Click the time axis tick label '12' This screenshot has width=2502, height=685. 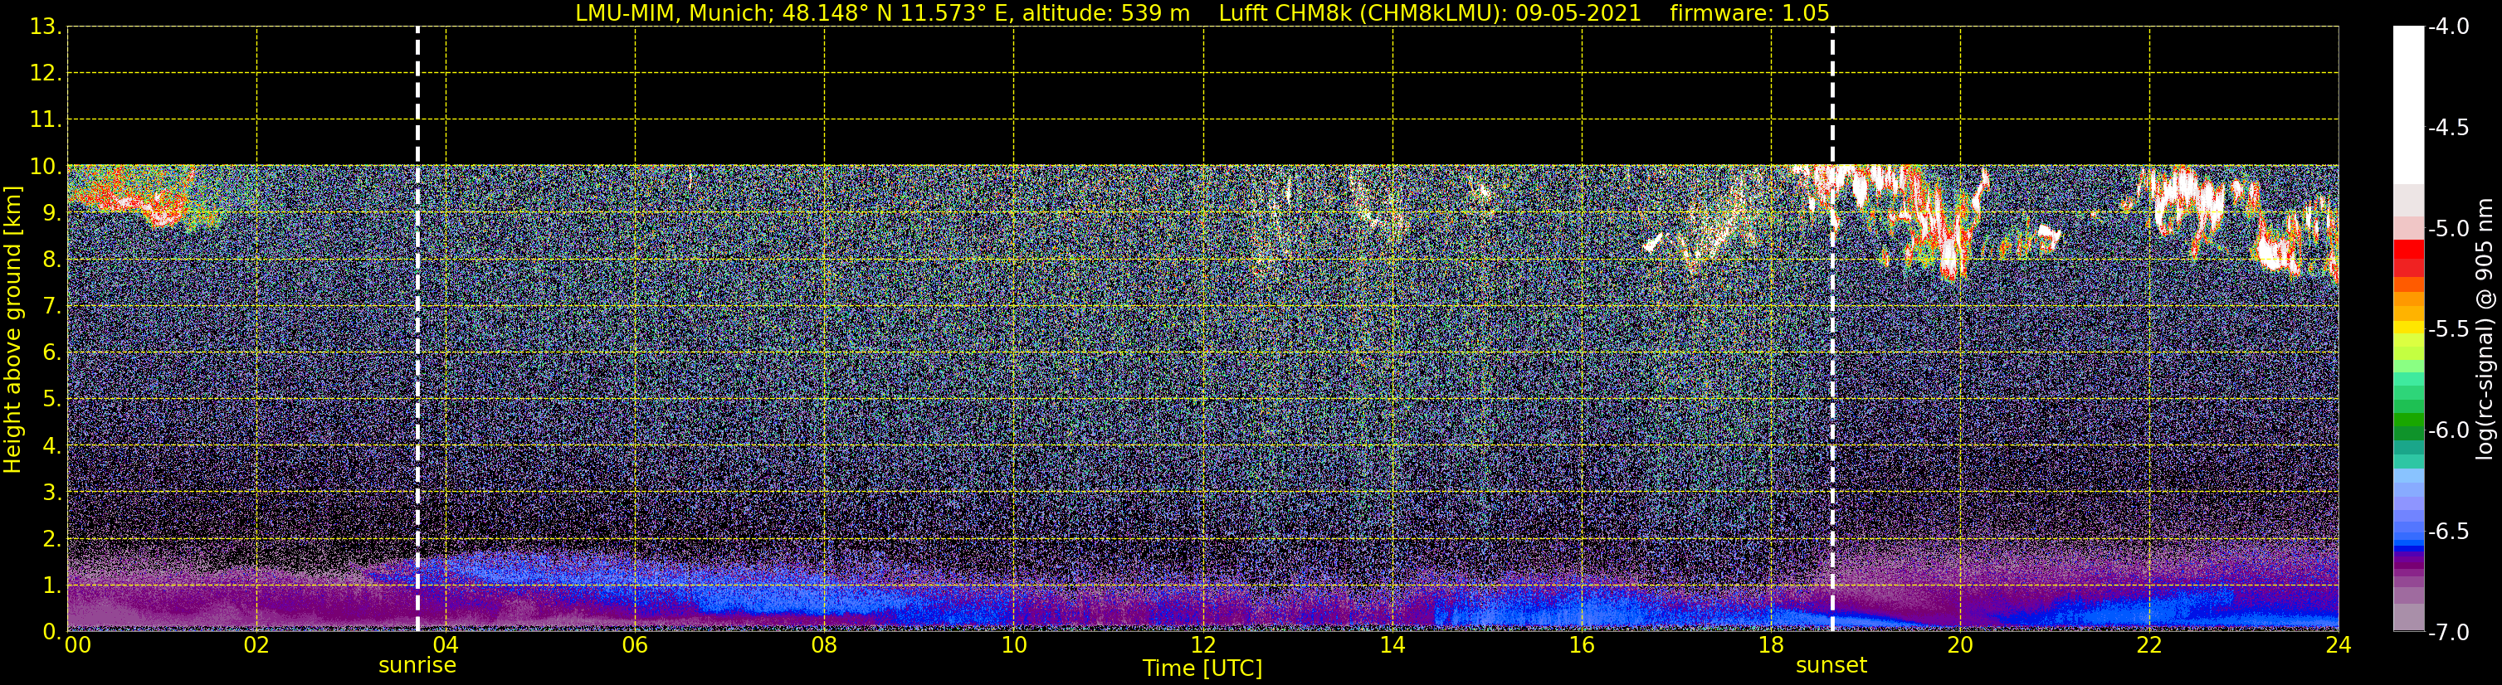pos(1203,645)
